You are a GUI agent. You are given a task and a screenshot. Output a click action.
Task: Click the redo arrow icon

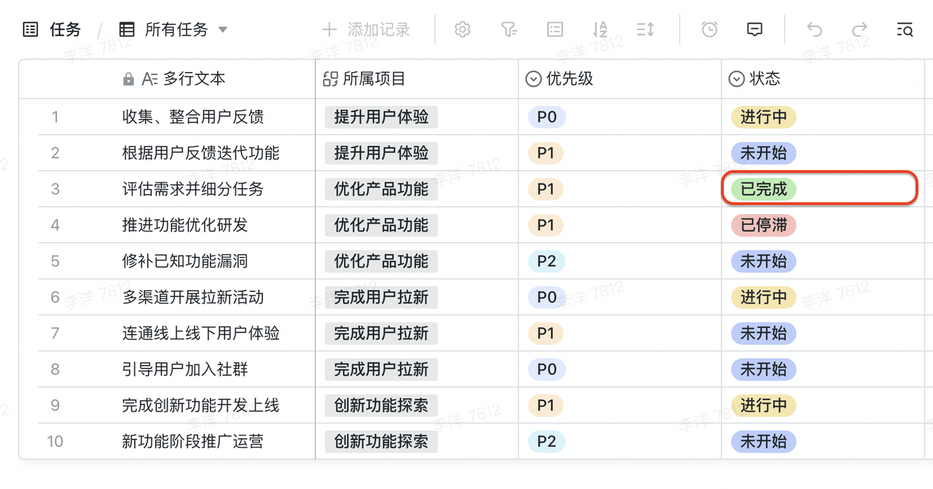coord(860,30)
